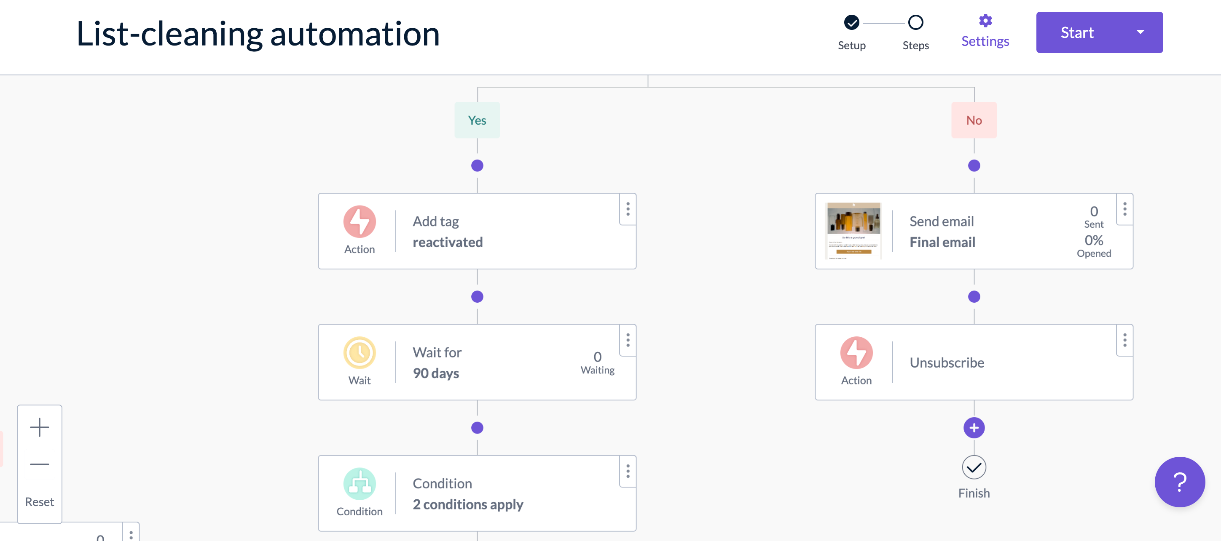This screenshot has width=1221, height=541.
Task: Click the Condition branch icon
Action: [359, 484]
